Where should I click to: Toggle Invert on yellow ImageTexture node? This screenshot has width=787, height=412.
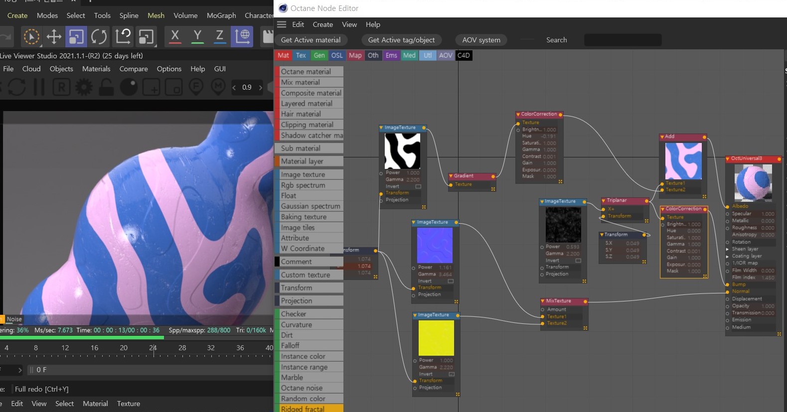point(452,374)
